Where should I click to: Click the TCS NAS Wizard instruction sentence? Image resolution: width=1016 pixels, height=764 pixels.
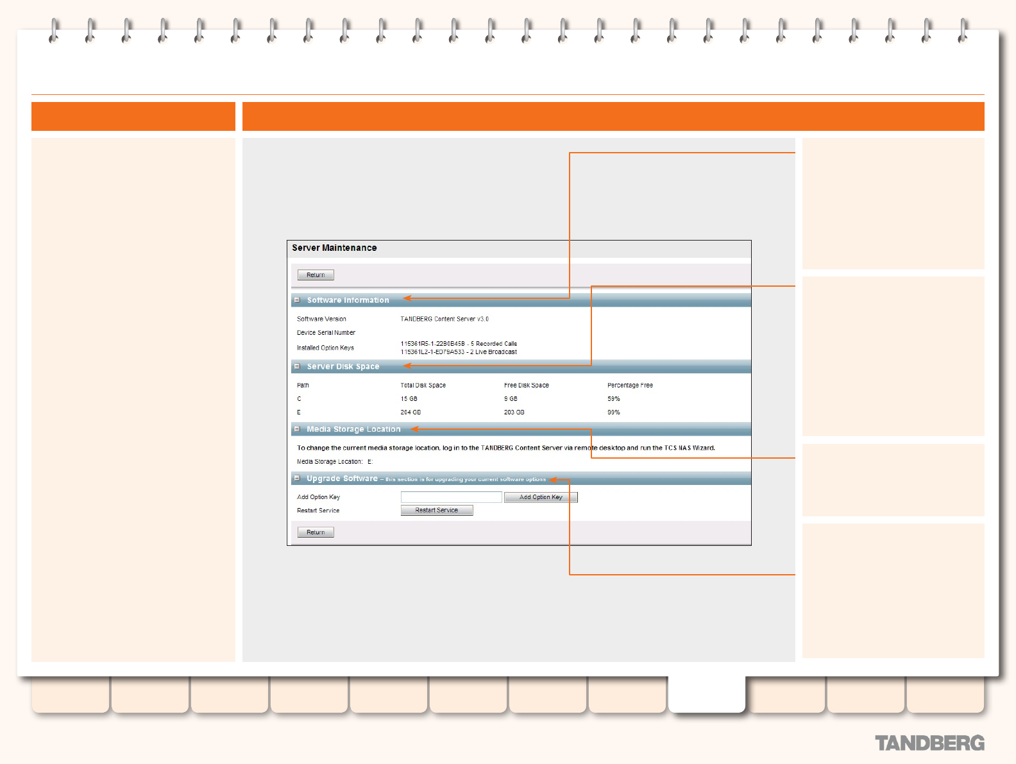(x=506, y=448)
